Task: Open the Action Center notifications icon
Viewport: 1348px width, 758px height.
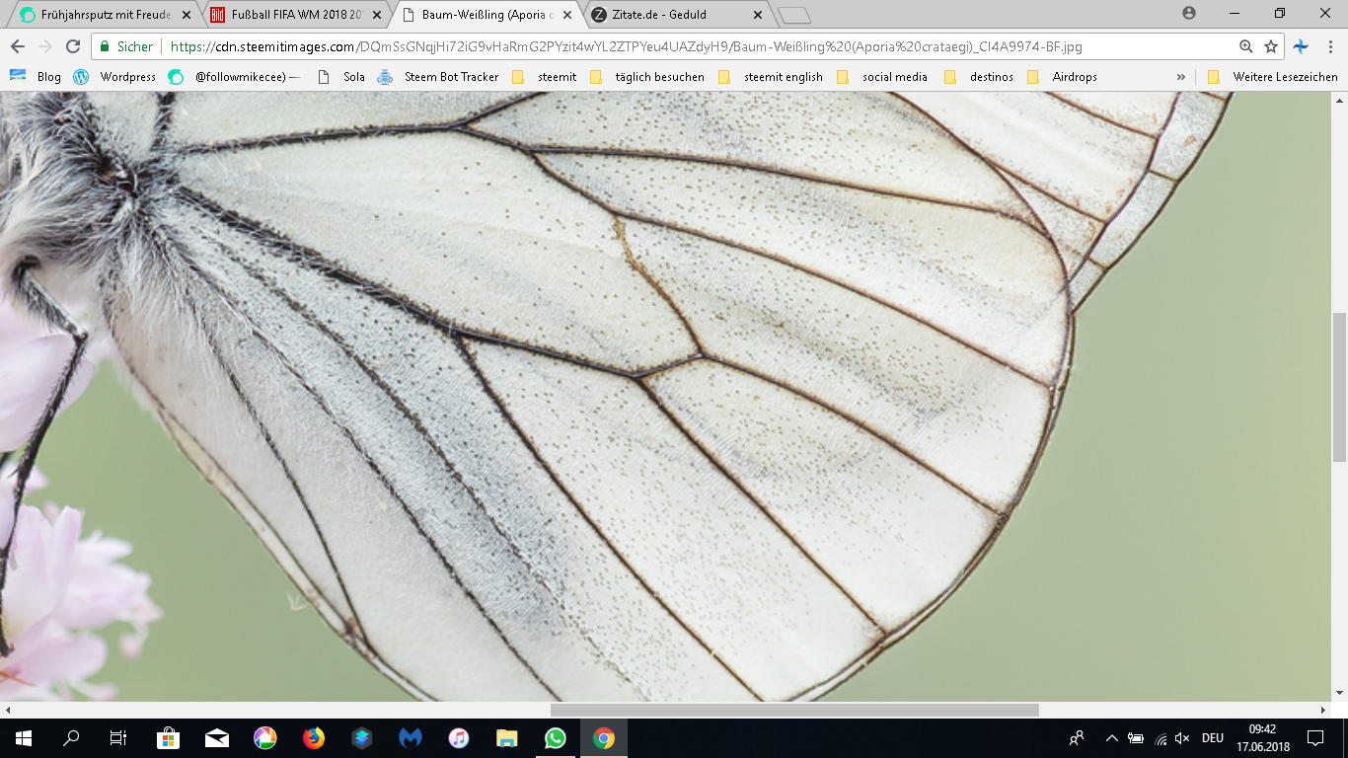Action: pos(1314,738)
